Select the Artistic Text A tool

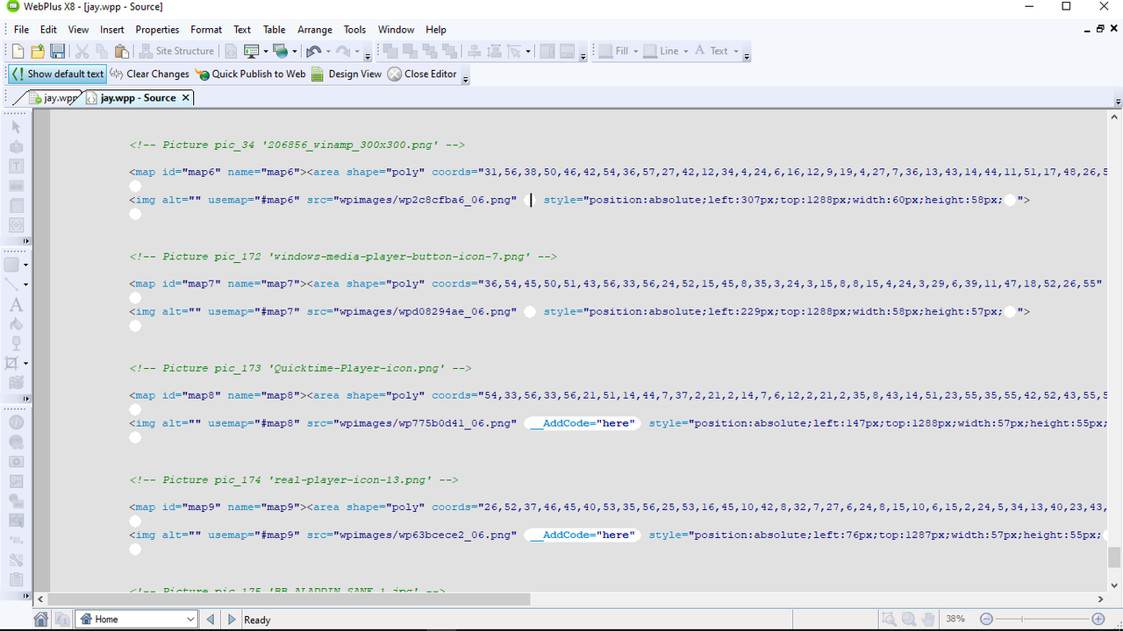tap(15, 306)
